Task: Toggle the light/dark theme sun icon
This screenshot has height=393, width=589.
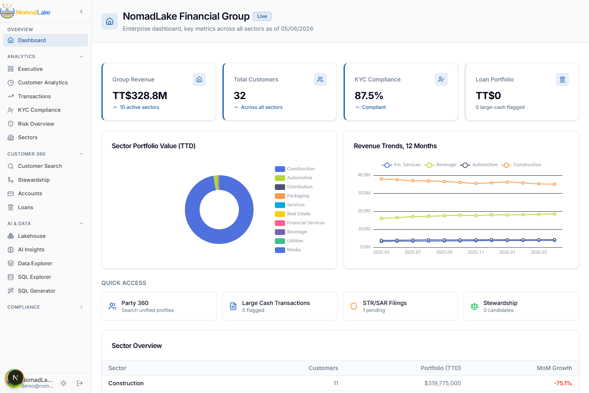Action: 63,383
